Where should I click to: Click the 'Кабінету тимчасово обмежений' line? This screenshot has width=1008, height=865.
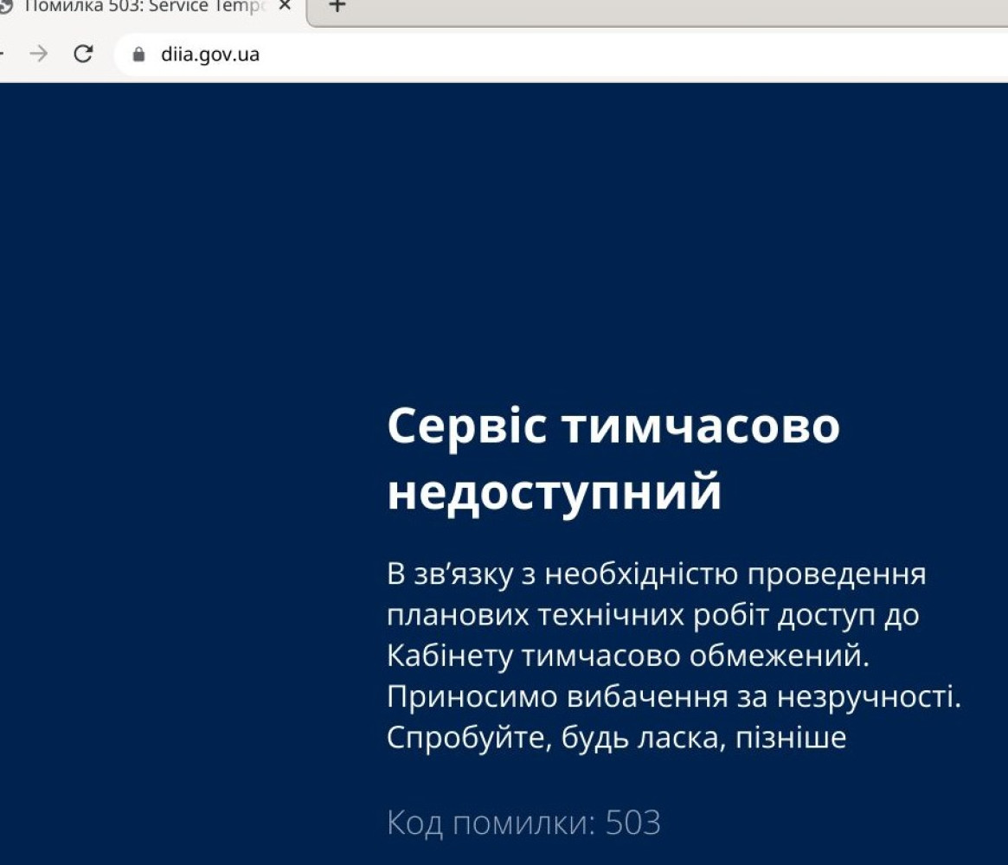click(627, 657)
